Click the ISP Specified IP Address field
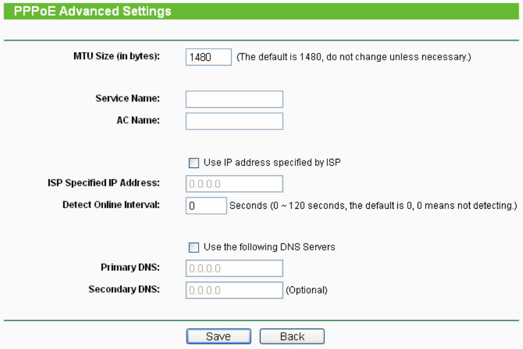 [234, 184]
